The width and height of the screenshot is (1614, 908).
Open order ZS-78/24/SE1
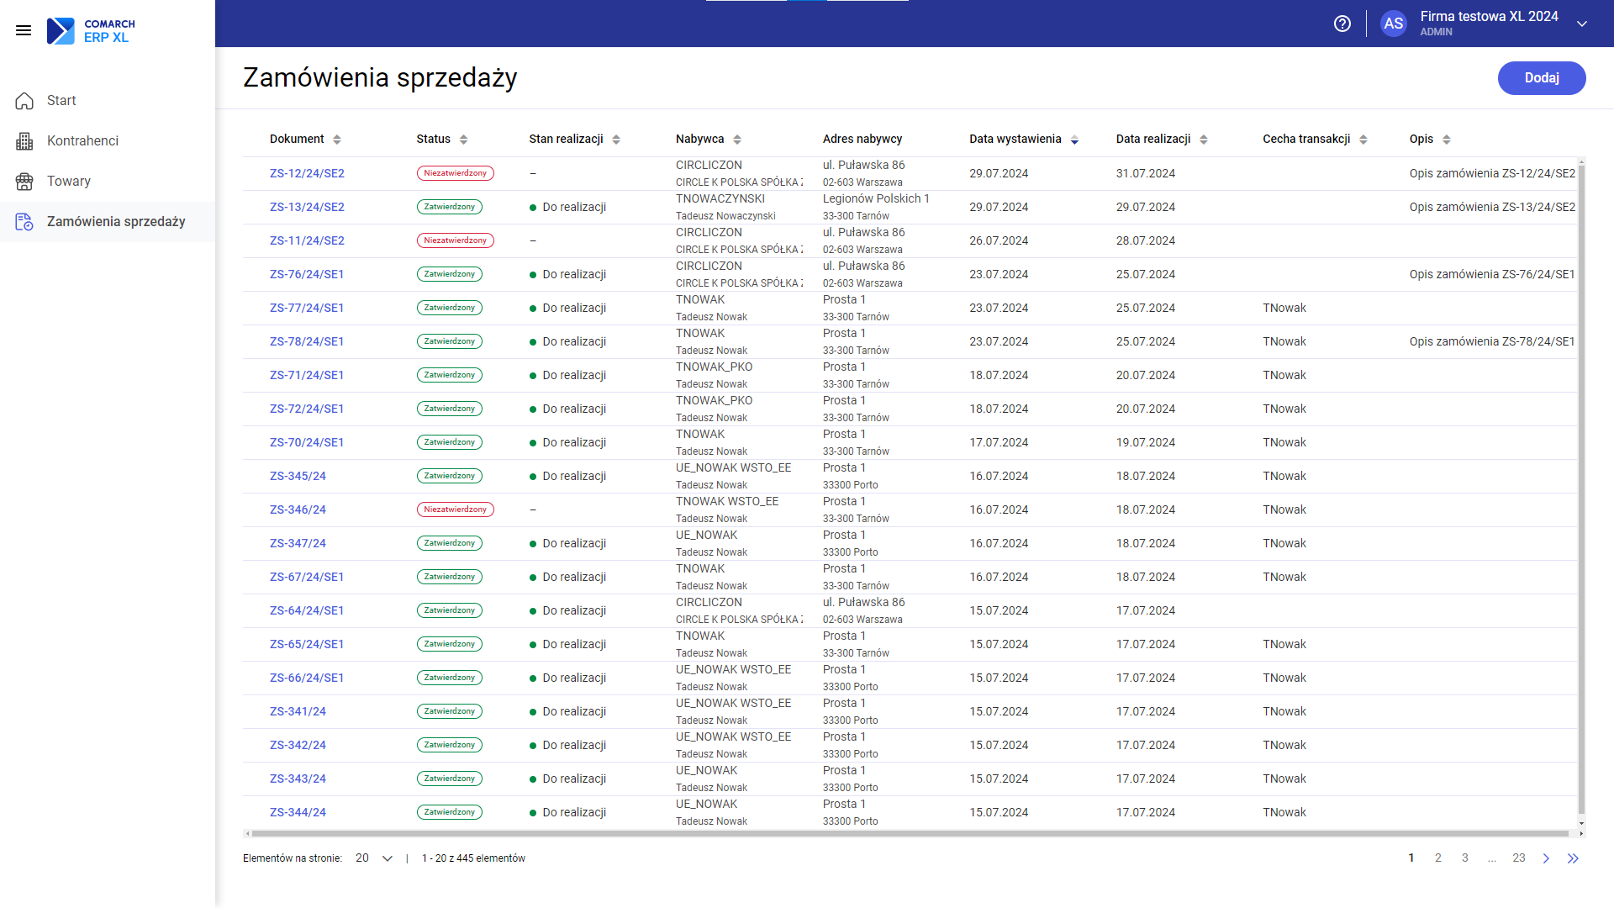coord(307,342)
